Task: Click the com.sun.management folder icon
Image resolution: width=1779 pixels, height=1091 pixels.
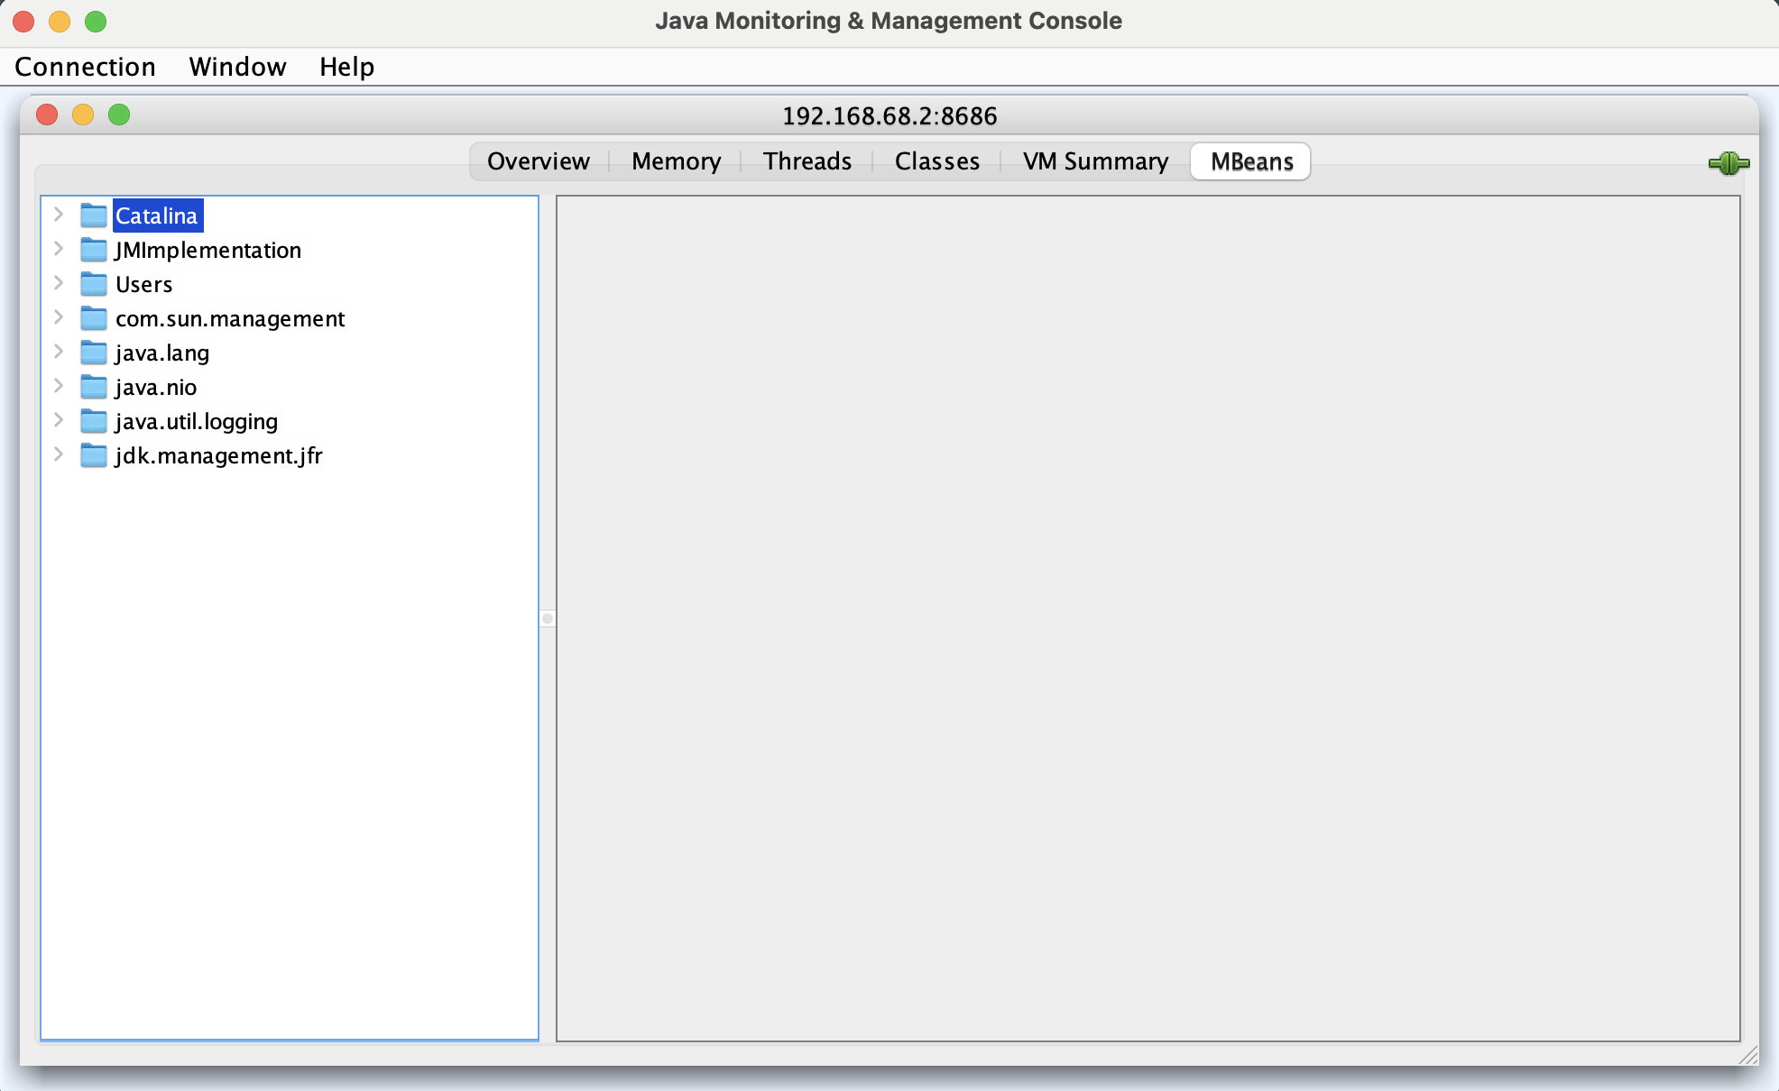Action: [x=94, y=318]
